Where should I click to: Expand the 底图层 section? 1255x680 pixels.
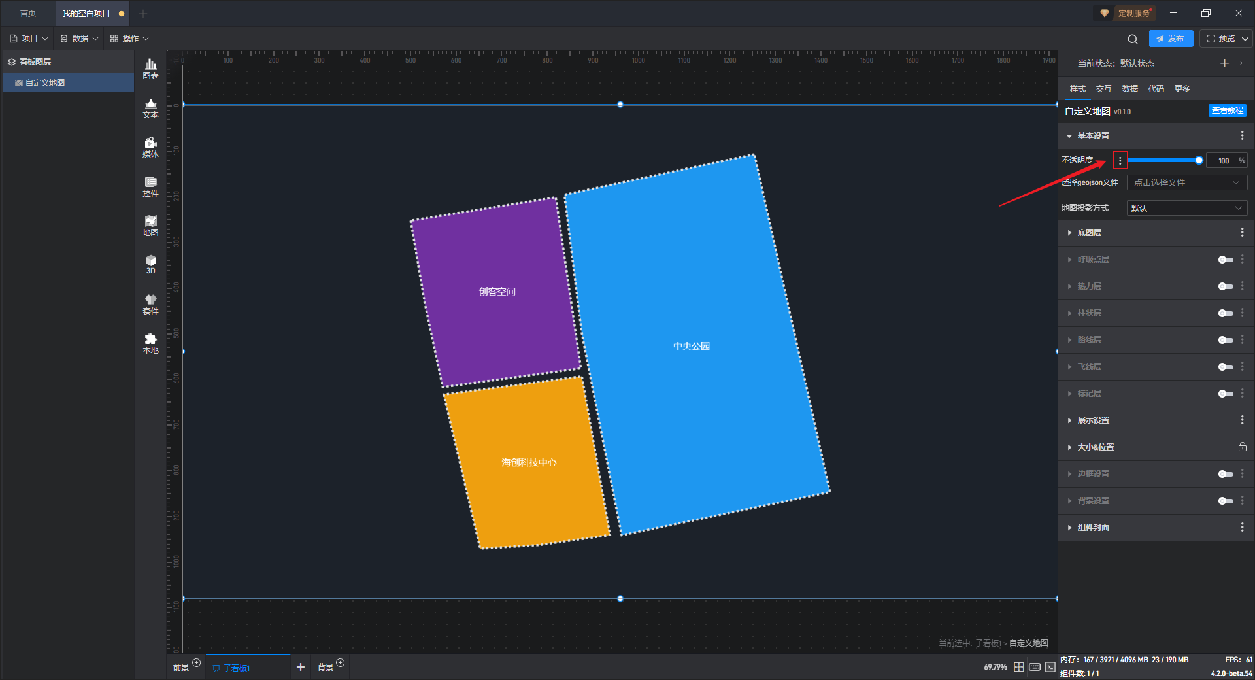[1069, 233]
